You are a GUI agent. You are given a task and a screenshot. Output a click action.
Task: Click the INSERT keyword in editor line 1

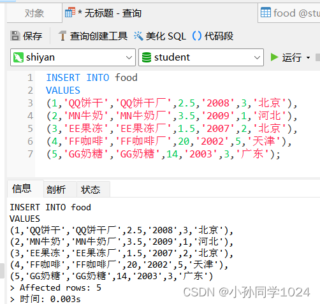coord(63,78)
